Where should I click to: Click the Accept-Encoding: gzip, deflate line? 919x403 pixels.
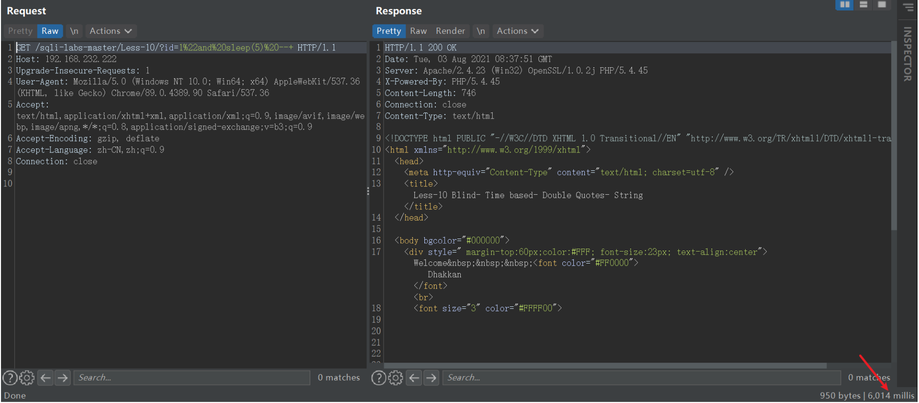88,139
